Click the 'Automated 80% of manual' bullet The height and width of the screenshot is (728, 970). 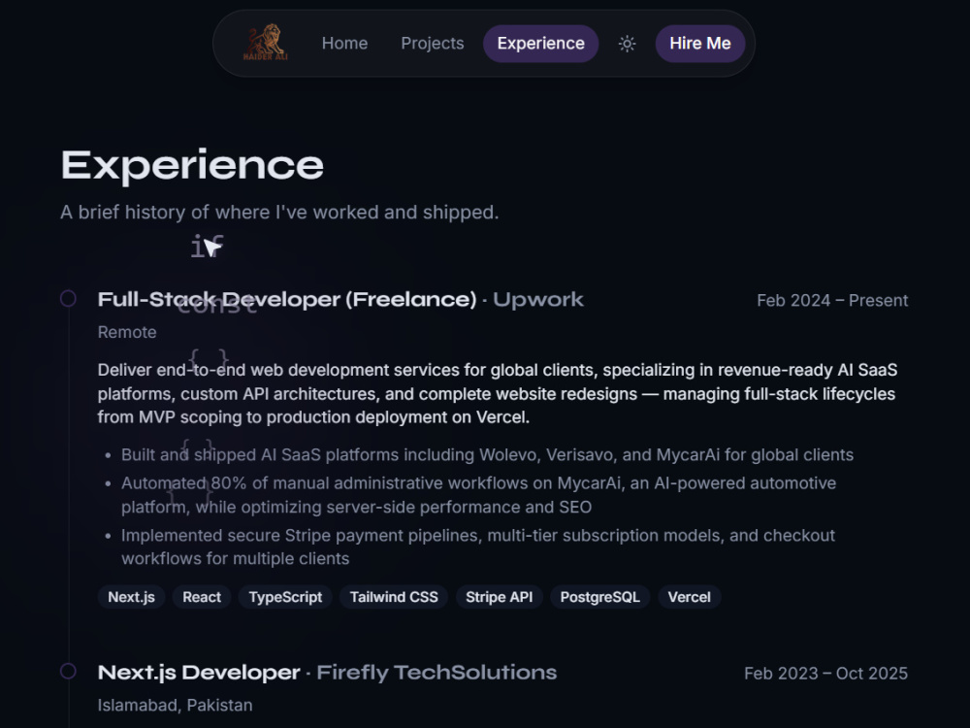[x=479, y=495]
